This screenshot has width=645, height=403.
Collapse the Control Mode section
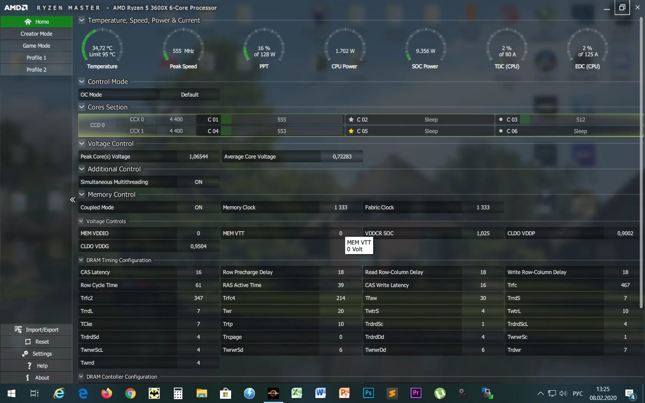(x=82, y=81)
